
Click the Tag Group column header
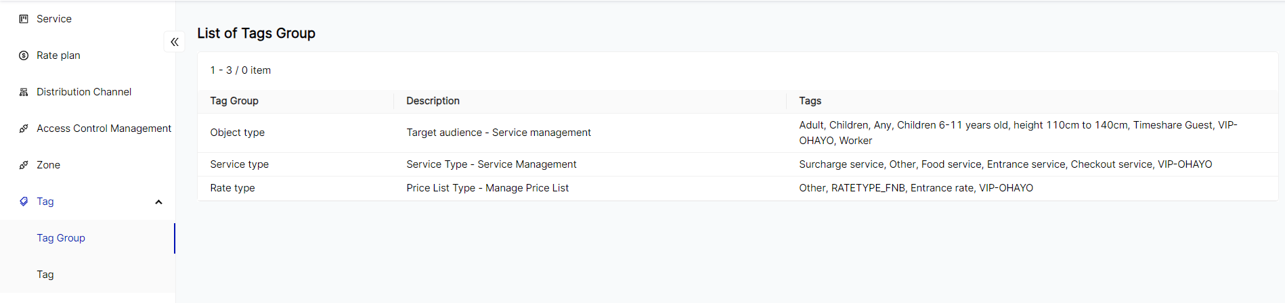click(234, 101)
